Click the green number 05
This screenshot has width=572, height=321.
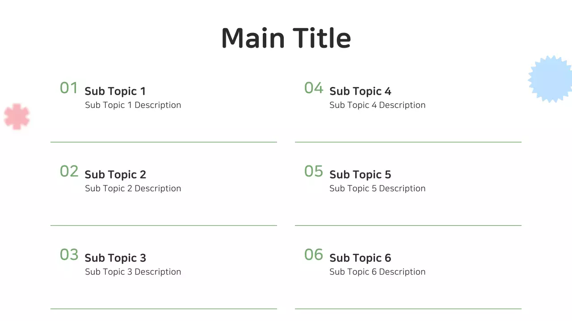(313, 171)
